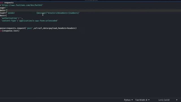Open the Python language selector dropdown
181x102 pixels.
tap(128, 100)
